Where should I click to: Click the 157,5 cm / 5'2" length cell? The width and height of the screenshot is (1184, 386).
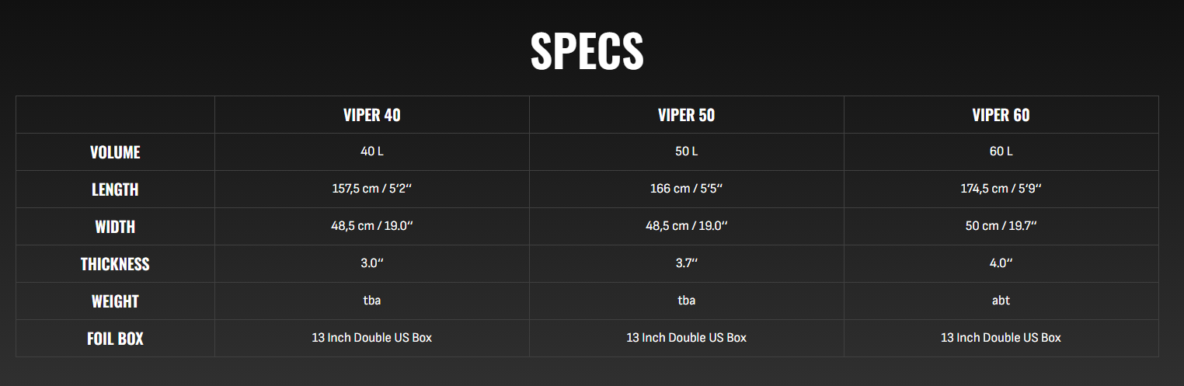372,189
